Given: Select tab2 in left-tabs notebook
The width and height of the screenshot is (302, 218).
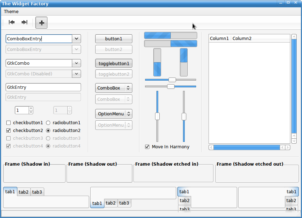Looking at the screenshot, I should 184,201.
